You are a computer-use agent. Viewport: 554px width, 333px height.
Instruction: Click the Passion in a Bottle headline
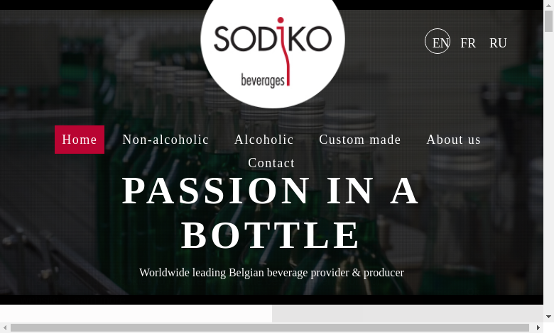271,213
